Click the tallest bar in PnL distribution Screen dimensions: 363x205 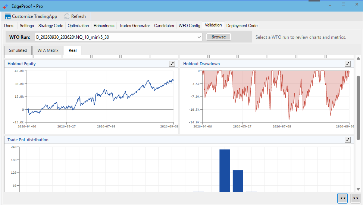225,171
